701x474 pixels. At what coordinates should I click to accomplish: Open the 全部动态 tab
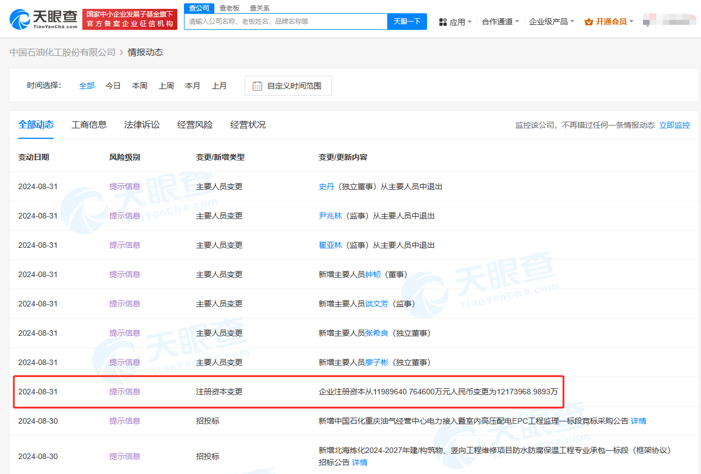point(36,124)
